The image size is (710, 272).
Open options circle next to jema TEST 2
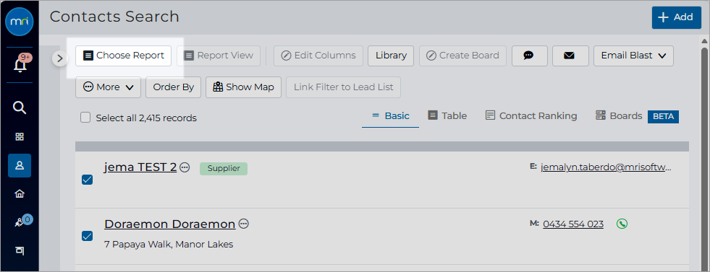[x=185, y=167]
